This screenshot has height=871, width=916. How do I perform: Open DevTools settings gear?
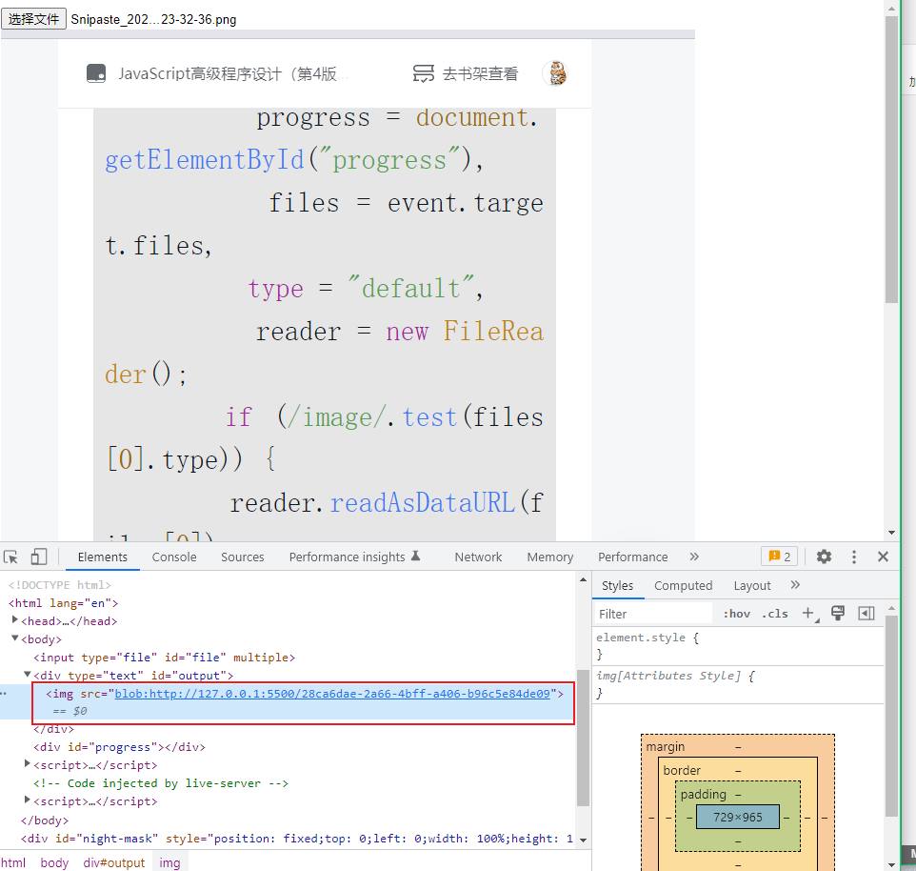click(x=824, y=557)
